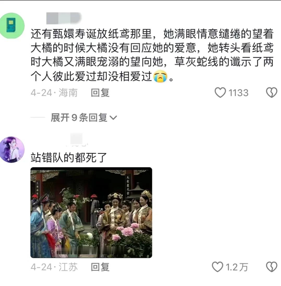Like the comment with 1.2万 likes

[x=217, y=267]
